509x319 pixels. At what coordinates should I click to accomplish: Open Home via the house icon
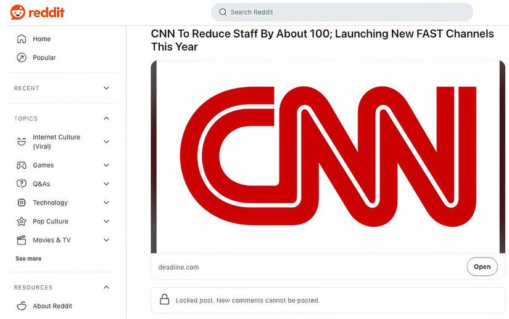[x=22, y=39]
